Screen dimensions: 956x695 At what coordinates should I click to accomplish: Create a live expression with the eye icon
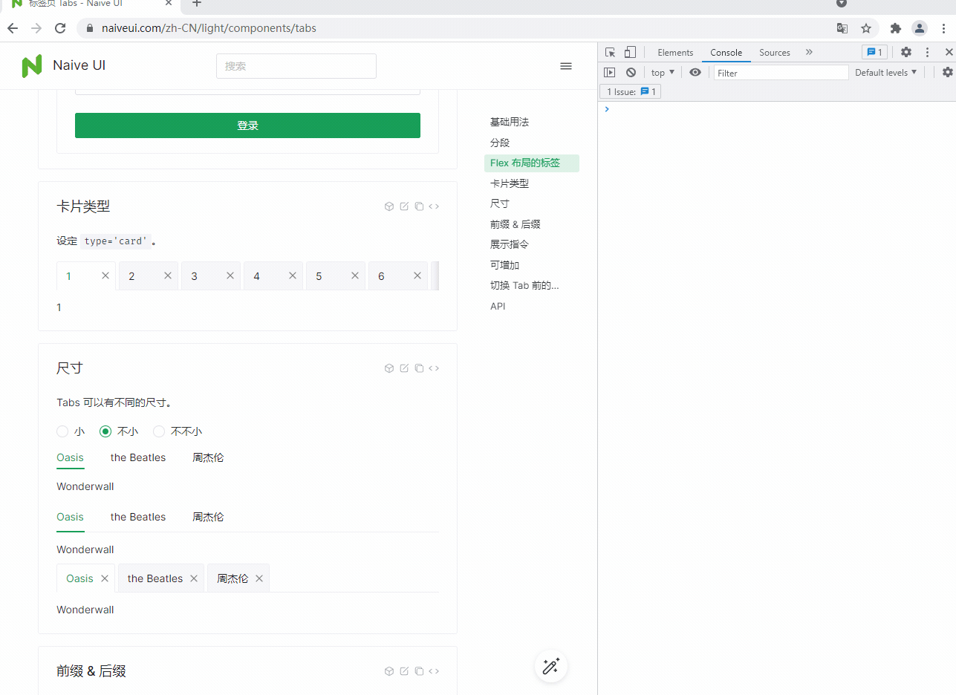pyautogui.click(x=695, y=72)
